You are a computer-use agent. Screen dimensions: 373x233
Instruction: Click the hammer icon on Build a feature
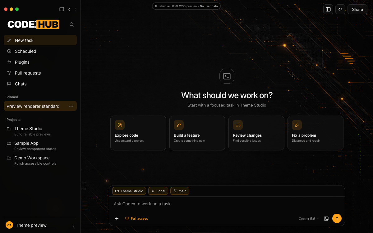179,125
